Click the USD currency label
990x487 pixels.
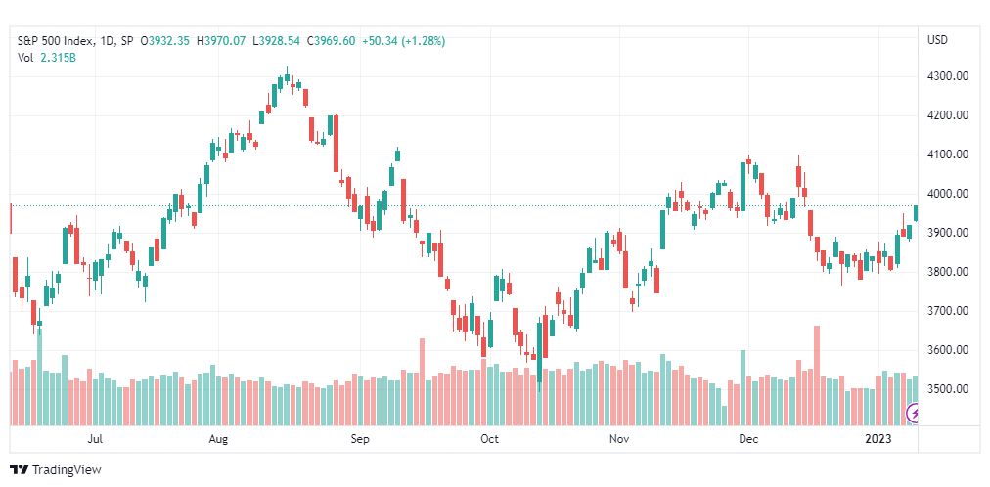click(937, 40)
